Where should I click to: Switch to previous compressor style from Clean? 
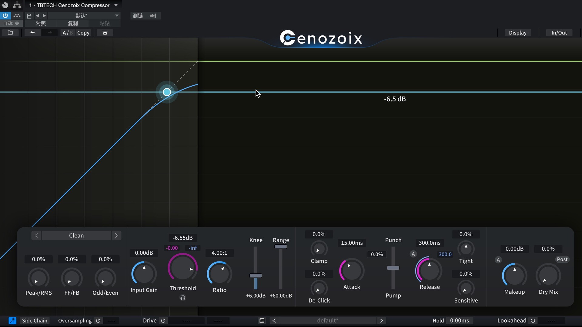click(36, 236)
